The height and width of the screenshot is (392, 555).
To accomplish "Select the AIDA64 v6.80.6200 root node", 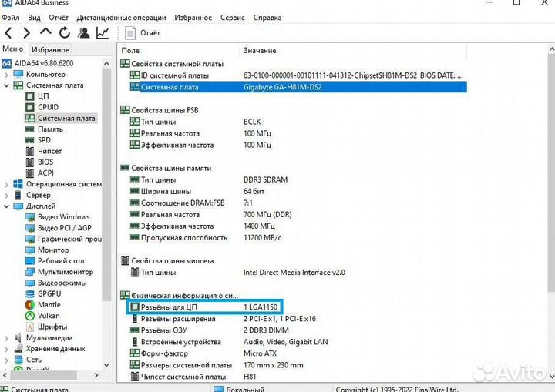I will (44, 63).
